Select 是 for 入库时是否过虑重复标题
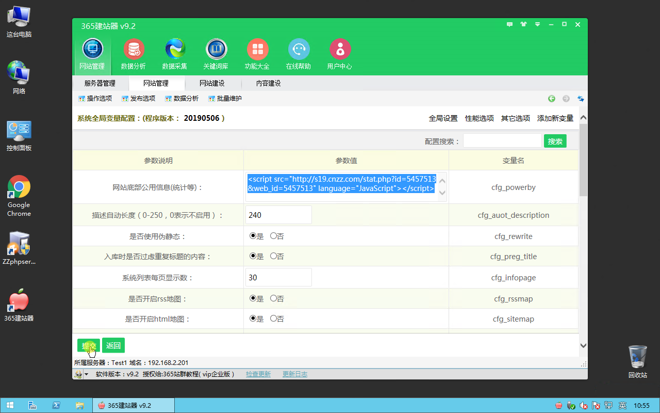Image resolution: width=660 pixels, height=413 pixels. click(x=253, y=256)
